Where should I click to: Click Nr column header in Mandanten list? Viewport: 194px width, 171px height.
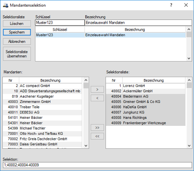(x=11, y=80)
